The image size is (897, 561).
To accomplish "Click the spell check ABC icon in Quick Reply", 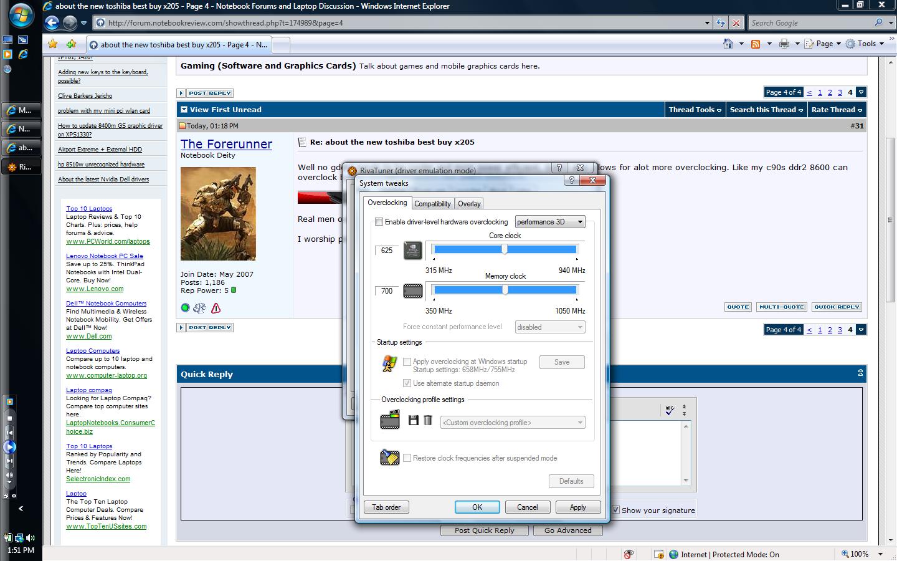I will 670,411.
